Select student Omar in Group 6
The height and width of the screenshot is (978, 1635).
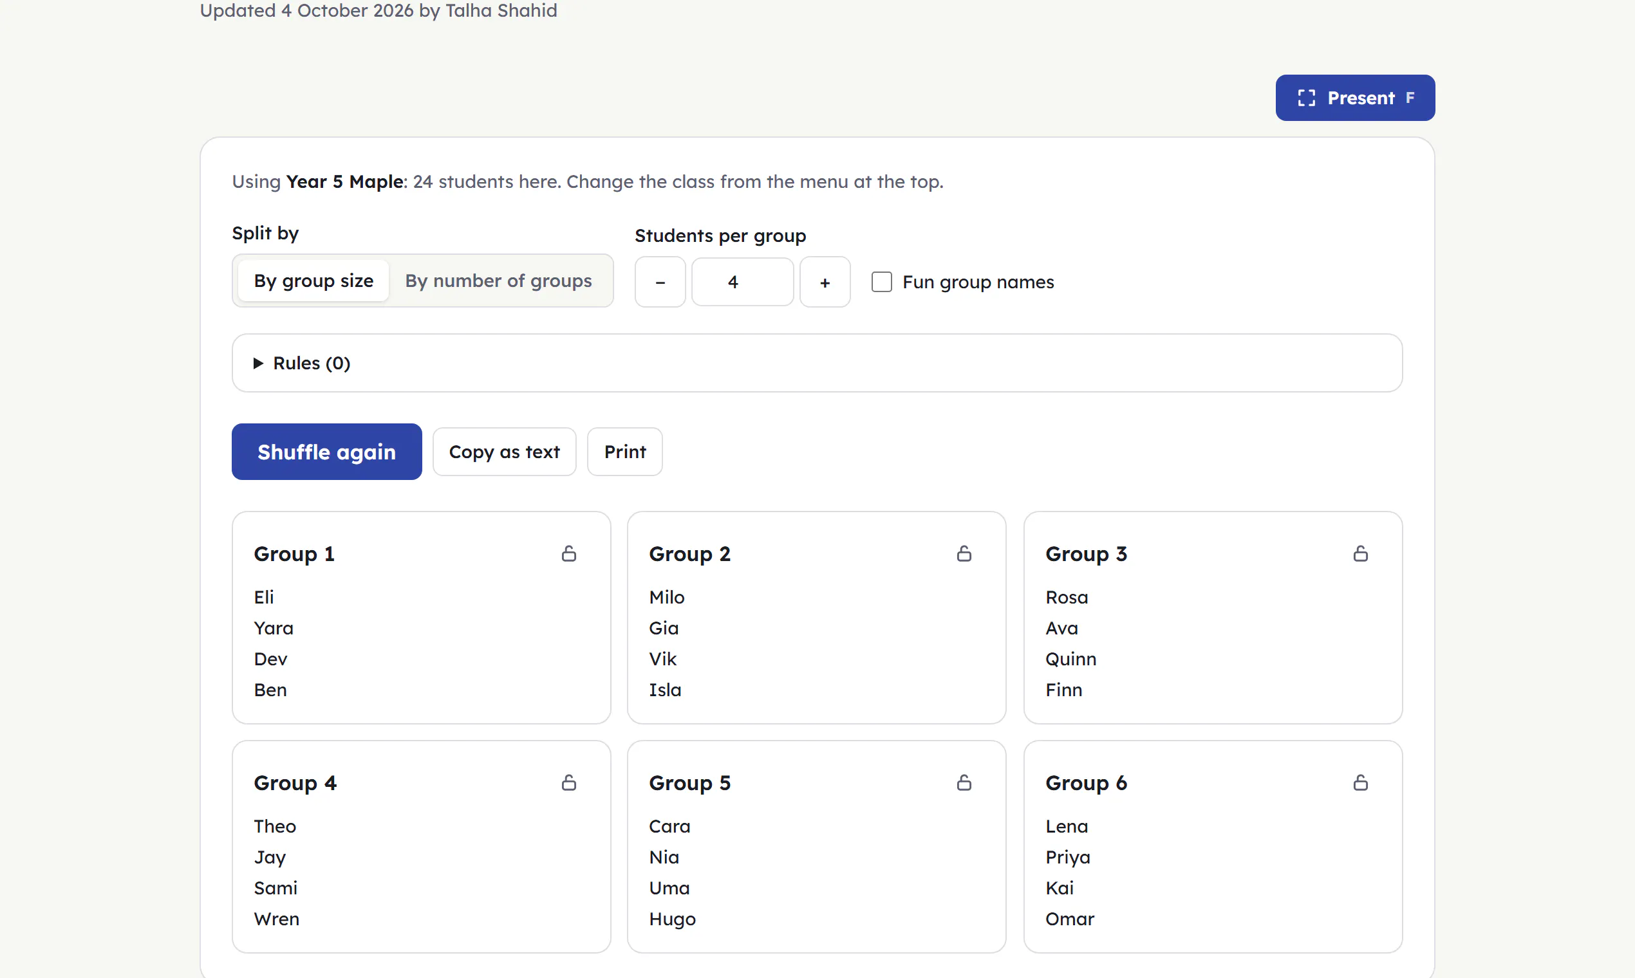pos(1069,919)
